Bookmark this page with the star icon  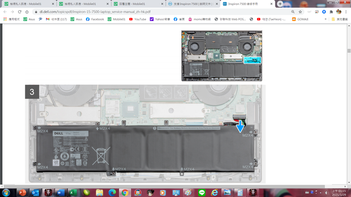coord(300,12)
